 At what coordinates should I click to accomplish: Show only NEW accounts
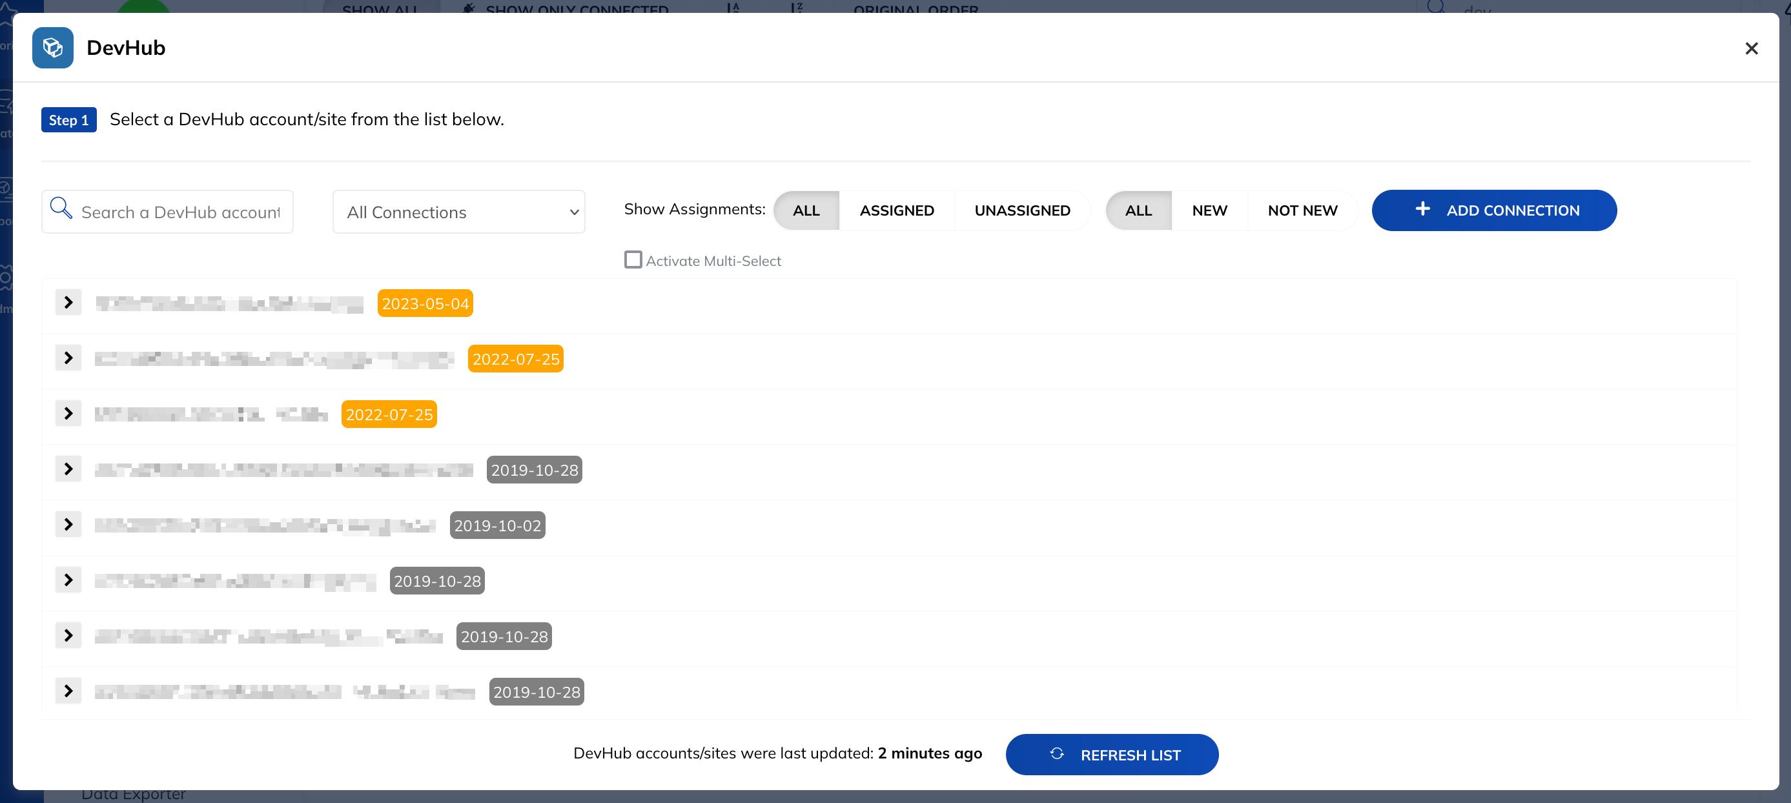pyautogui.click(x=1209, y=210)
